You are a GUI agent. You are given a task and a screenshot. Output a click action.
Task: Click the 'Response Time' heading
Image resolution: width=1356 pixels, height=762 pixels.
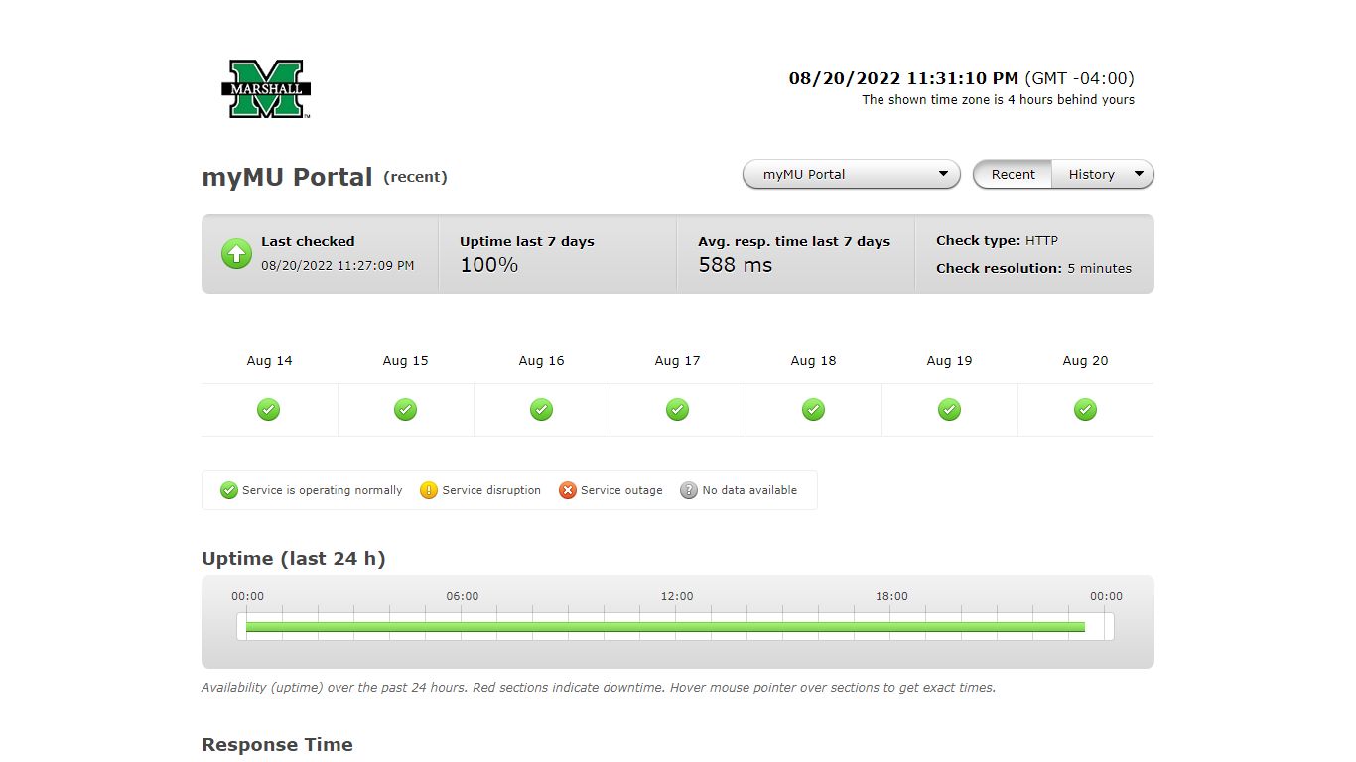(x=277, y=745)
